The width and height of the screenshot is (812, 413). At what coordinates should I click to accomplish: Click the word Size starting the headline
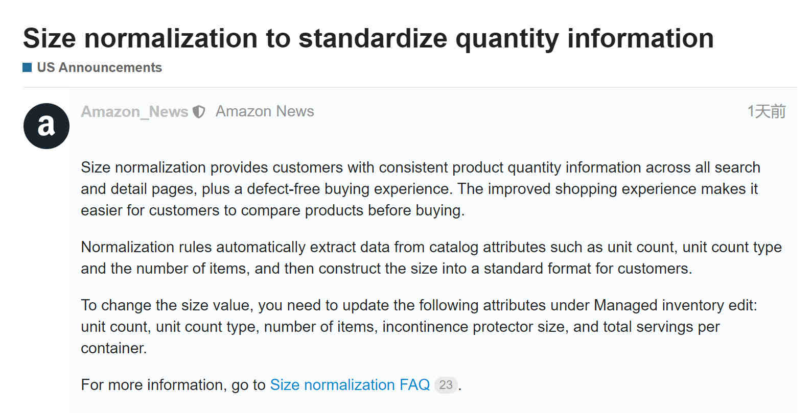pos(50,38)
